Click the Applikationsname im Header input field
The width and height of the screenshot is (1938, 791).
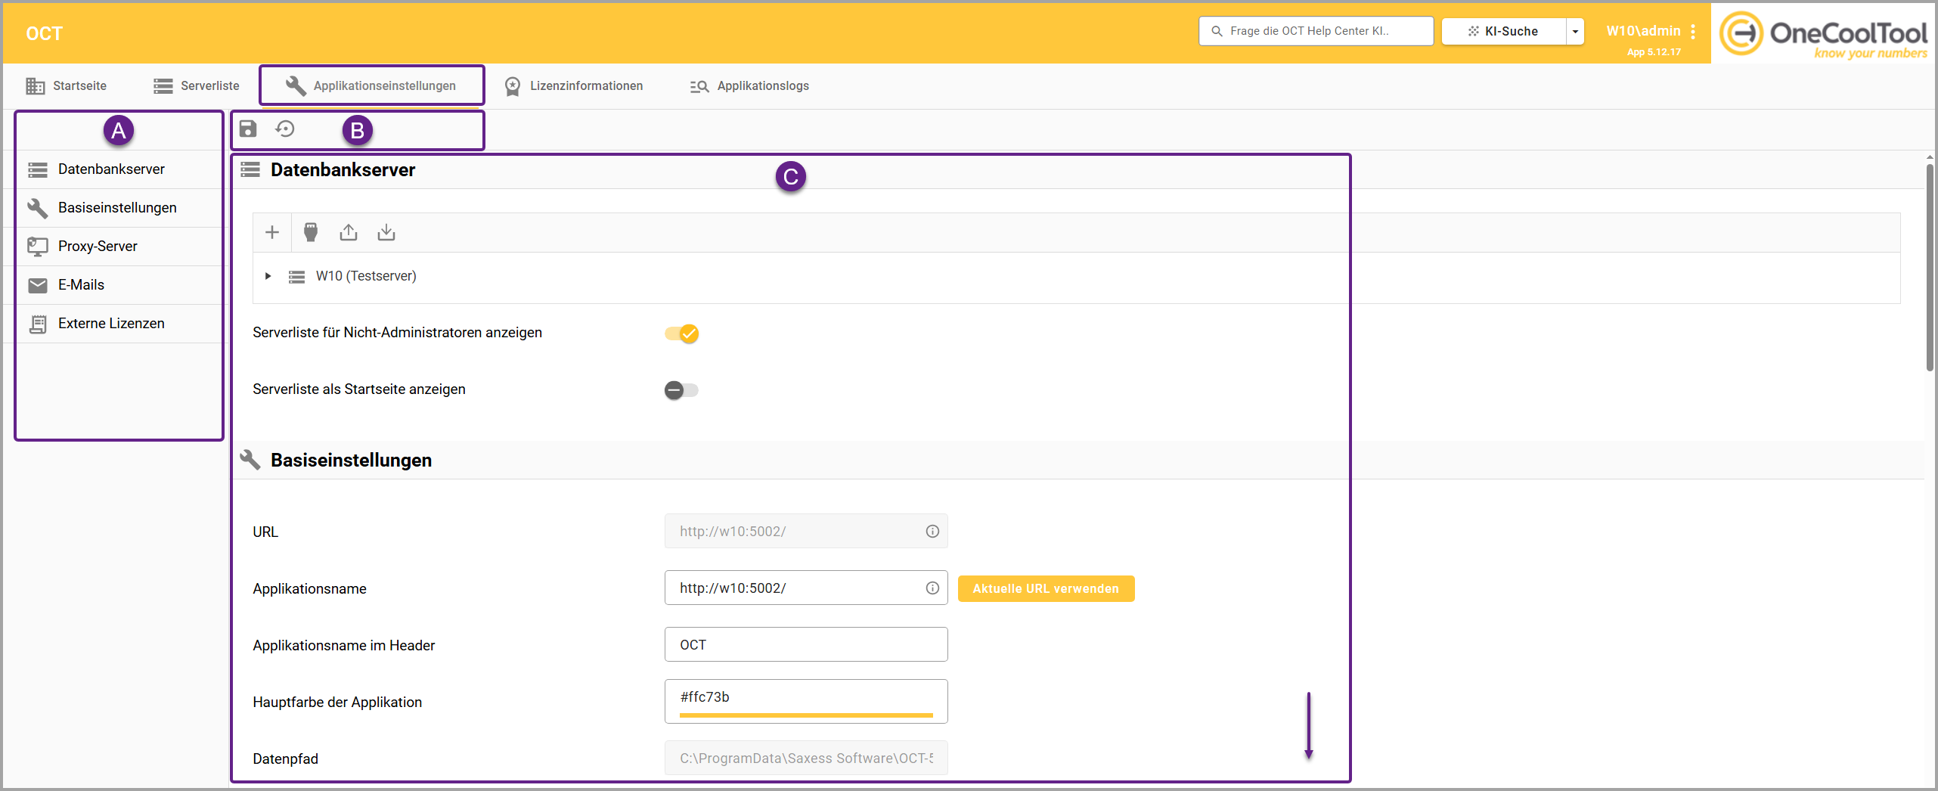805,645
